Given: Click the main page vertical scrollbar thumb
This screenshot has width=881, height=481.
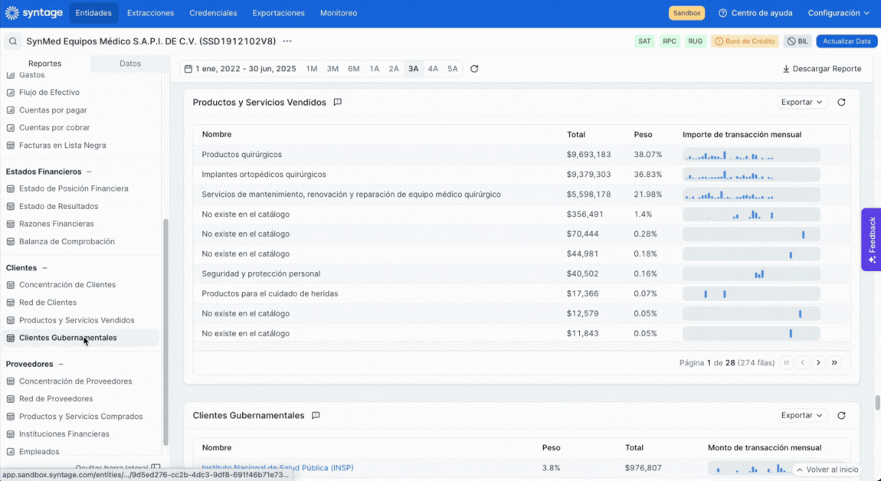Looking at the screenshot, I should (x=878, y=403).
